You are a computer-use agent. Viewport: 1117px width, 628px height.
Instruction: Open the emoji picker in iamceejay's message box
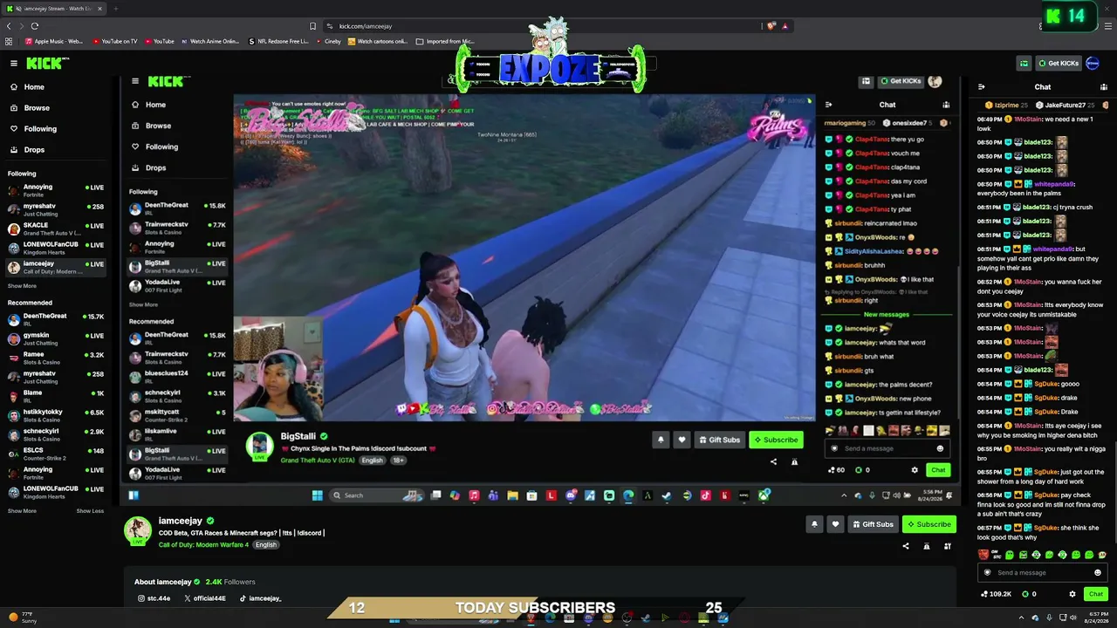coord(1098,573)
